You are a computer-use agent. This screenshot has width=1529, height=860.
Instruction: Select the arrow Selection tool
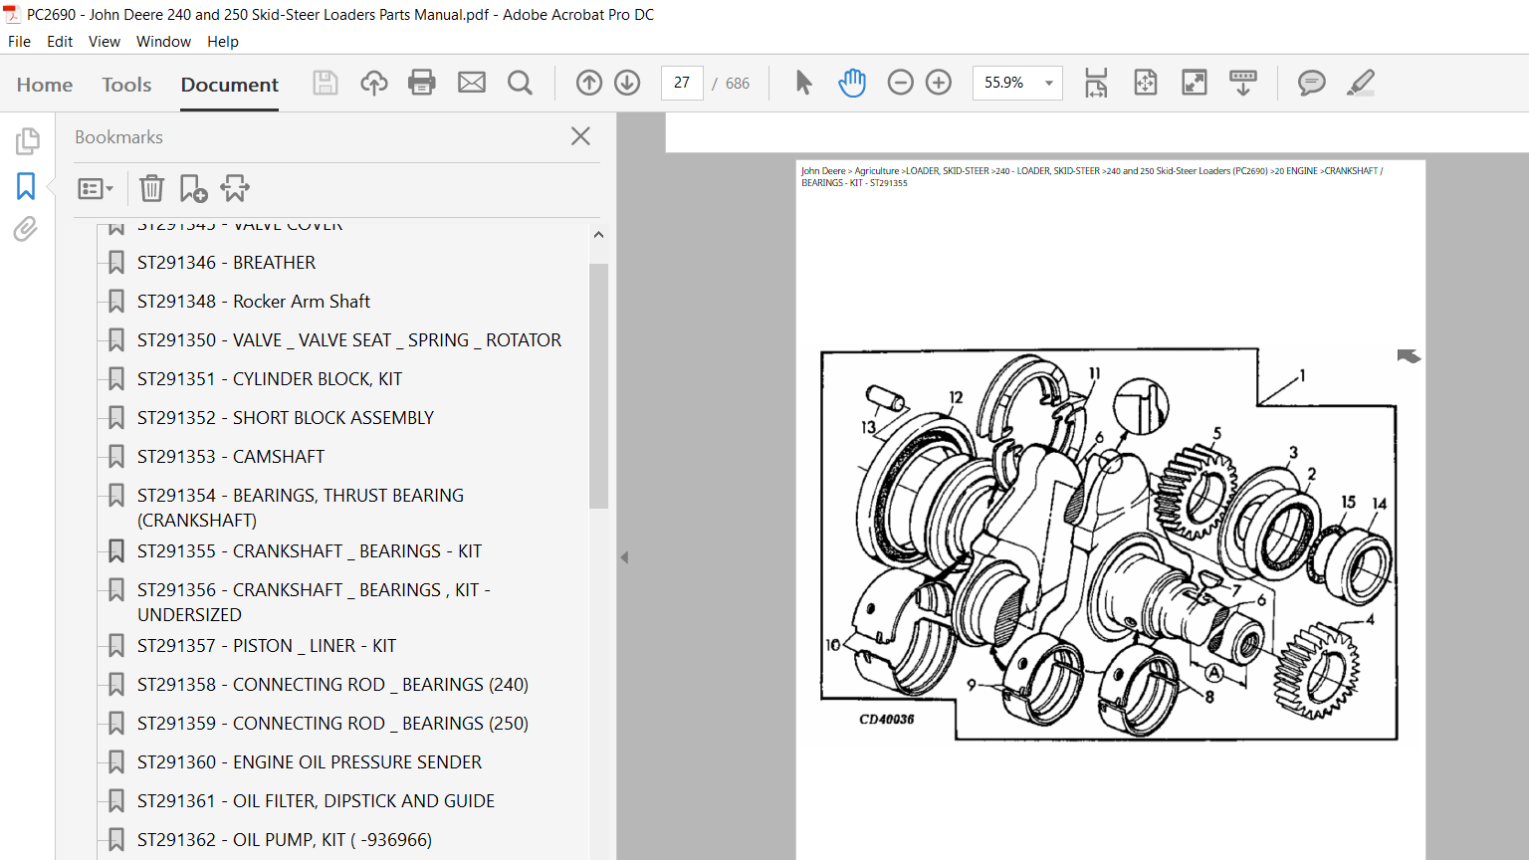pos(803,83)
